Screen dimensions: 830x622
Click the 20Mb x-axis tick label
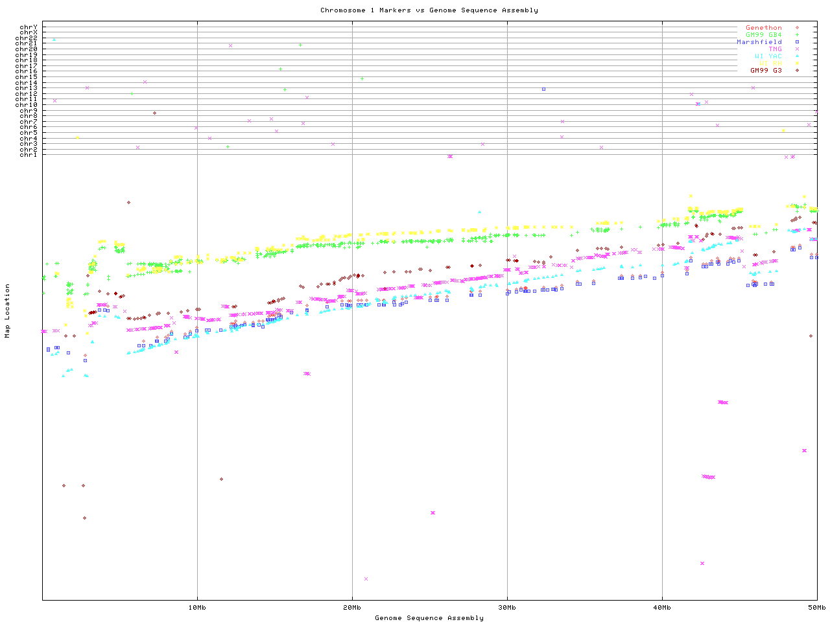click(352, 608)
